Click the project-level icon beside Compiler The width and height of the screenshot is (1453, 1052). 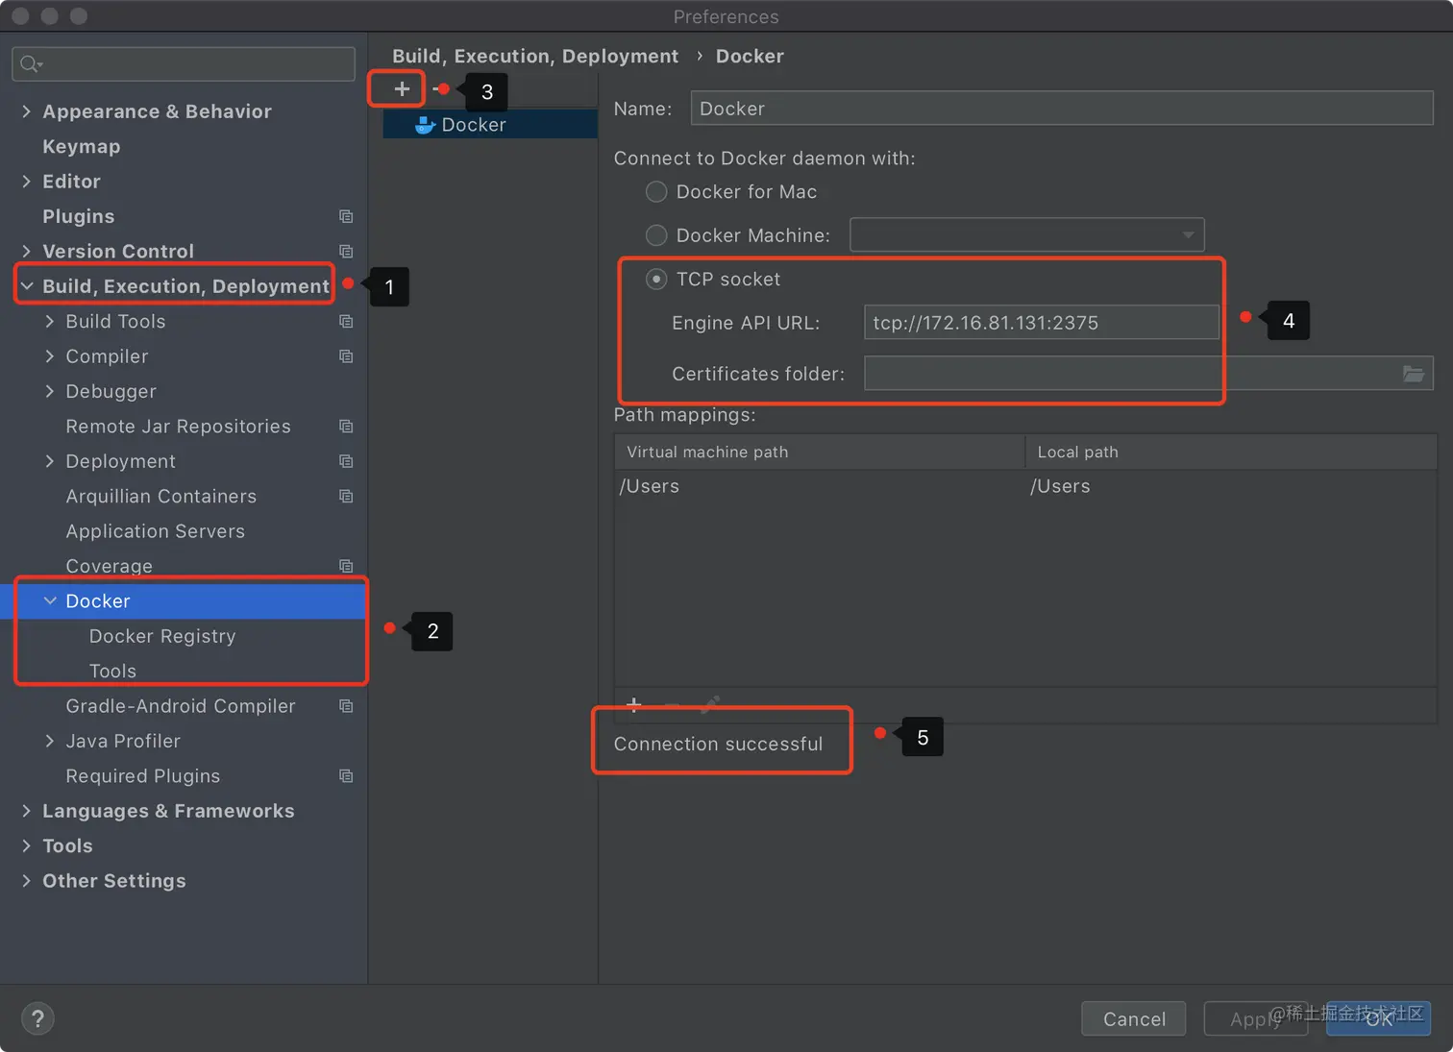[x=346, y=356]
